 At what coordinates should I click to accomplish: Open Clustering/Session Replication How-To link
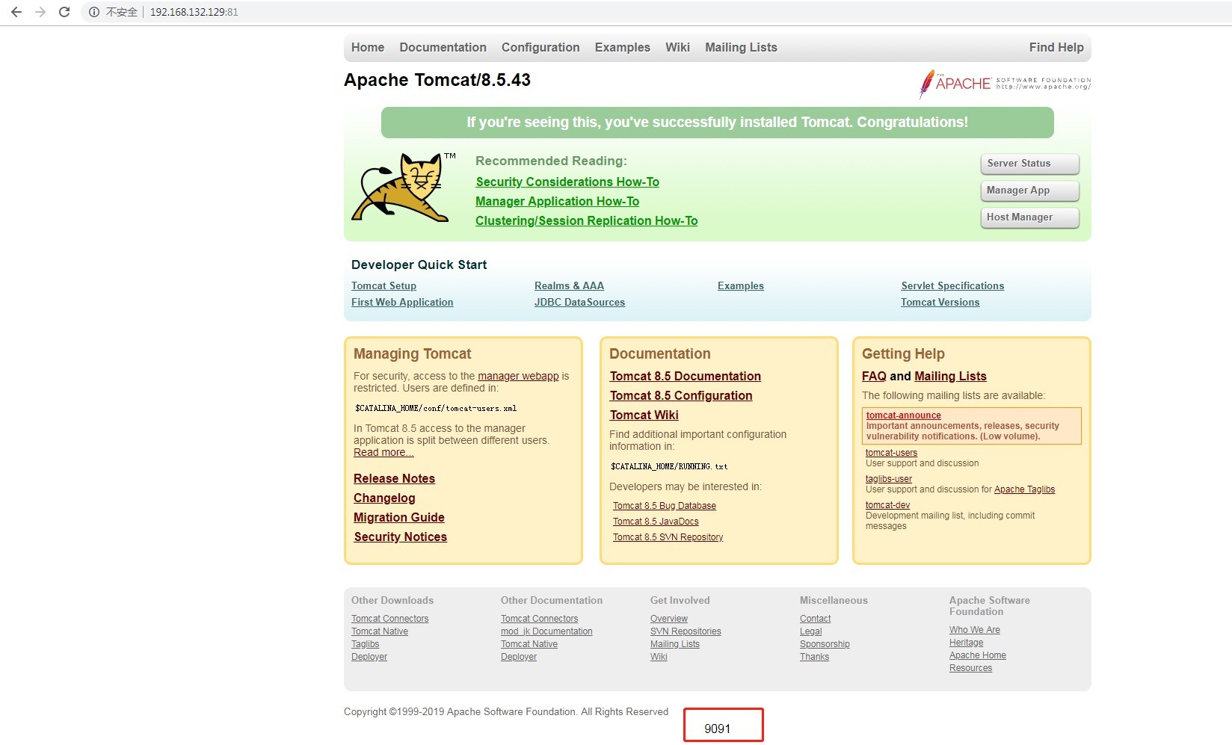(x=586, y=220)
